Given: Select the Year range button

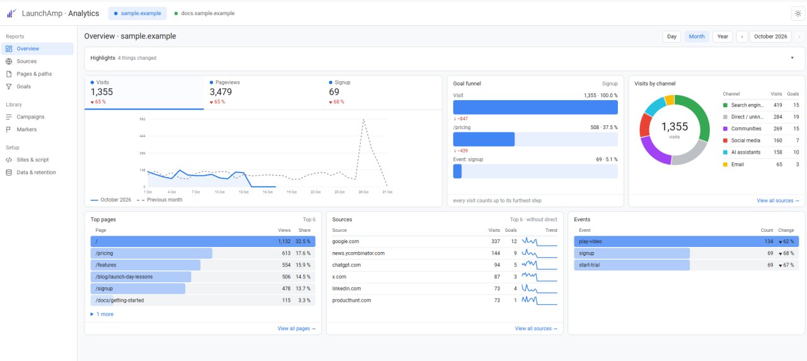Looking at the screenshot, I should [x=723, y=37].
